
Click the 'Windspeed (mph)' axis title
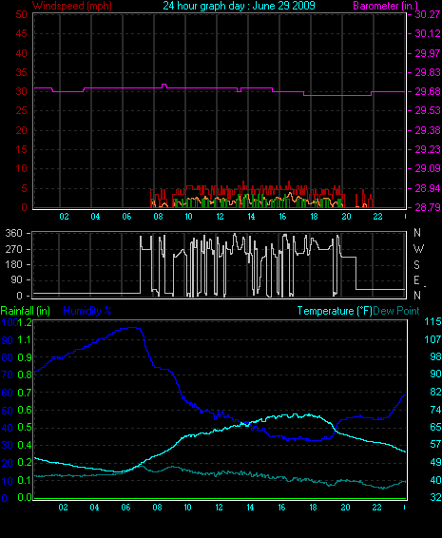[72, 6]
